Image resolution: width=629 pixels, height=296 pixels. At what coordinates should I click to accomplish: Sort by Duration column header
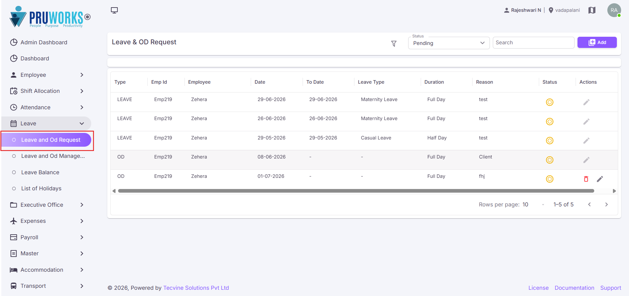434,82
